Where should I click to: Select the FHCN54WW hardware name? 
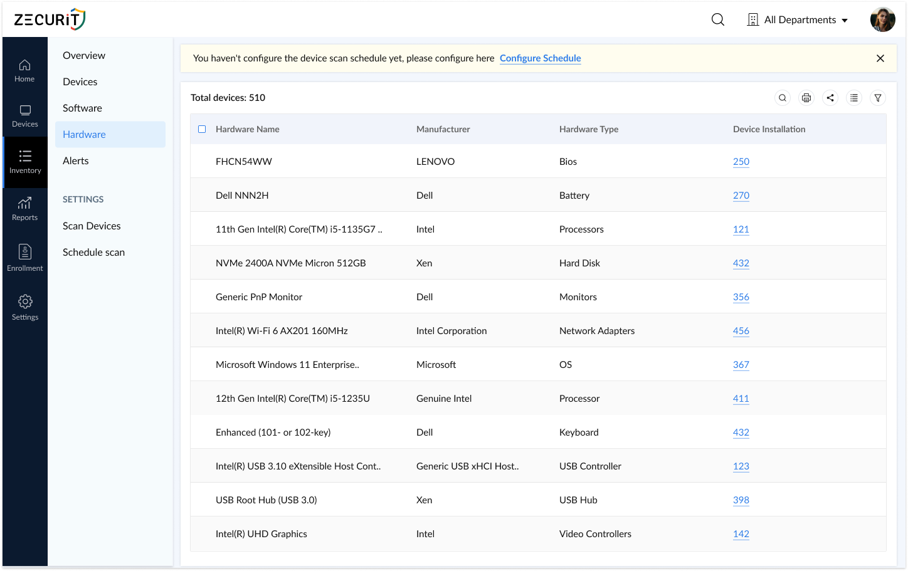pos(244,162)
